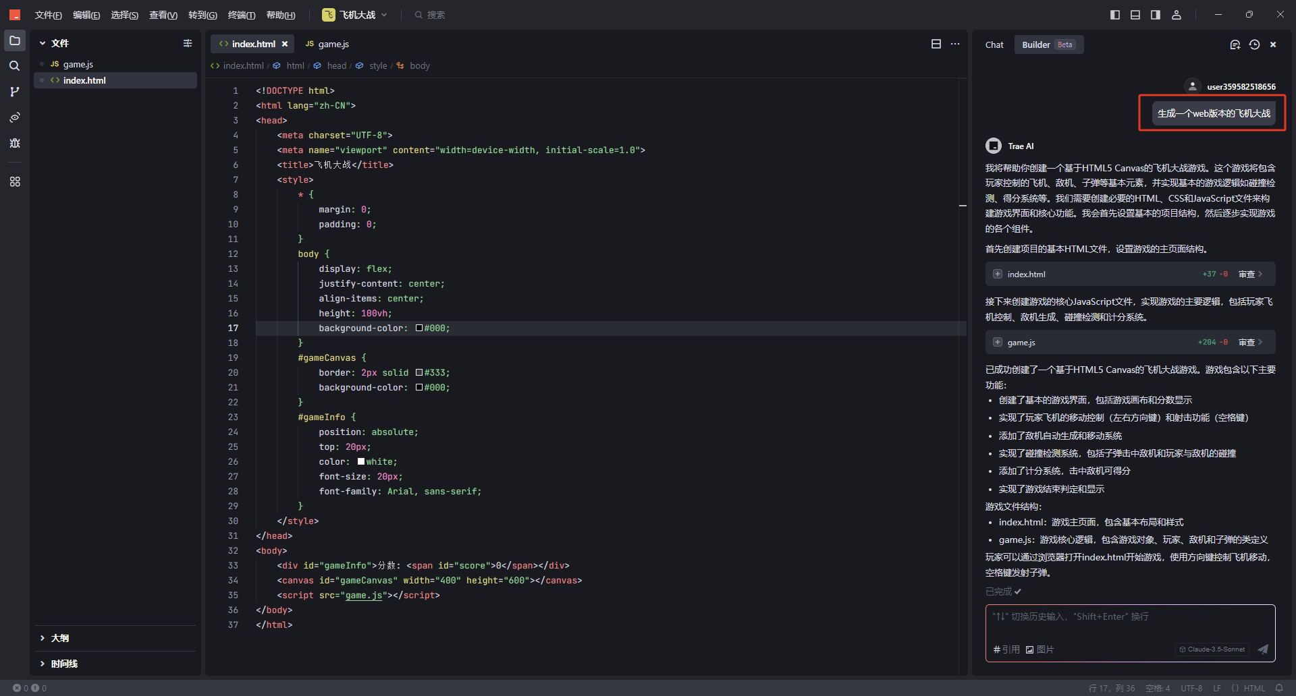Open the game.js script link on line 35

(364, 595)
